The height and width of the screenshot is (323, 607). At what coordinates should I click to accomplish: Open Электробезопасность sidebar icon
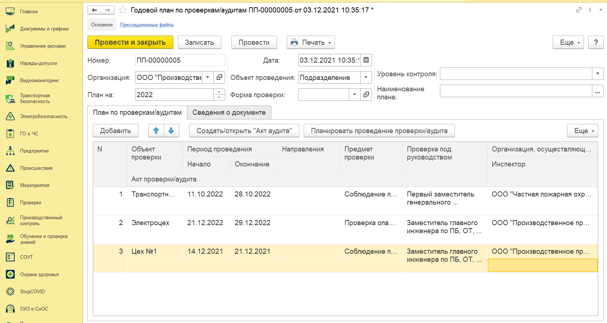pos(10,116)
